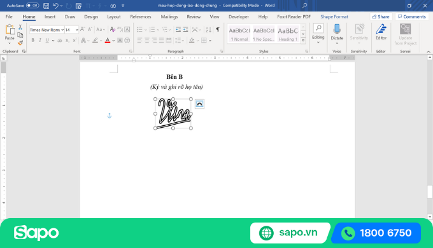Increase font size with grow icon
This screenshot has width=433, height=248.
82,29
